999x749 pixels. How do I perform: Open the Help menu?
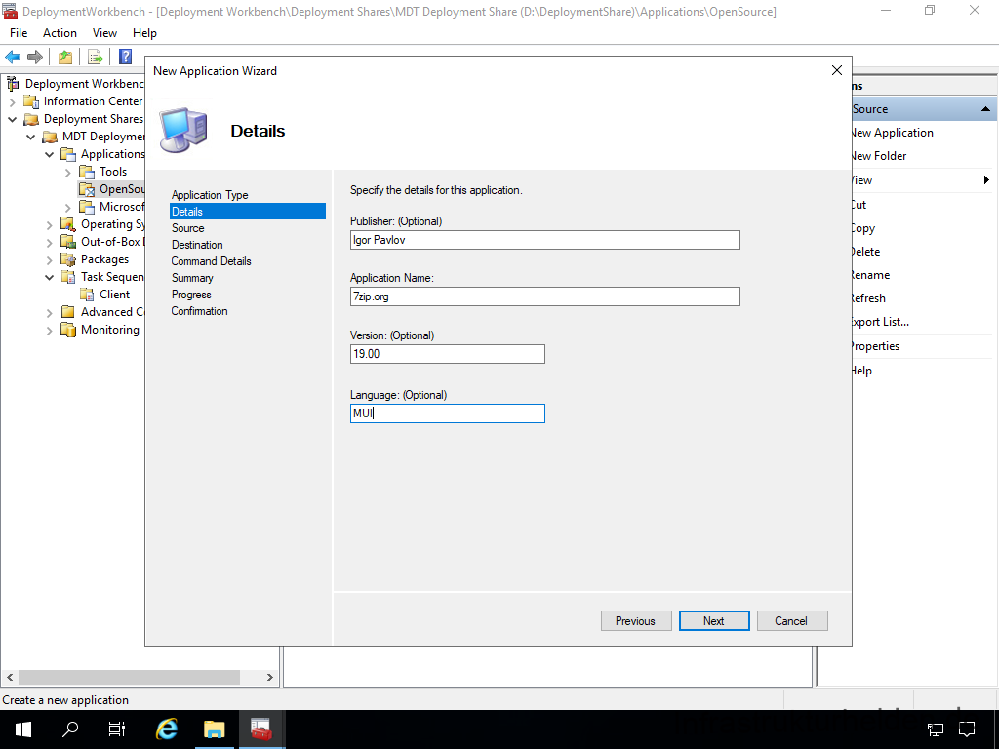144,33
